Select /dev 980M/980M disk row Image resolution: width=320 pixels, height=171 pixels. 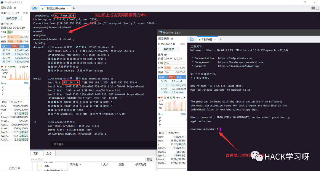tap(15, 106)
